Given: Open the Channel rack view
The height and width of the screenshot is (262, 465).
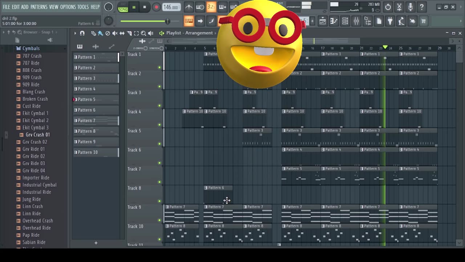Looking at the screenshot, I should (x=345, y=21).
